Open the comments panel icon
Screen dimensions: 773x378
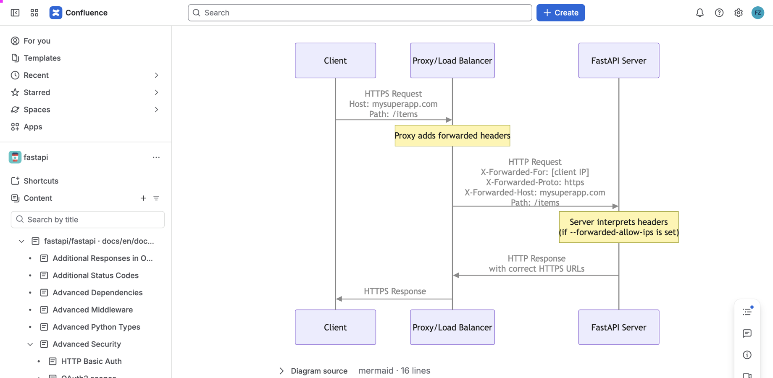(747, 333)
